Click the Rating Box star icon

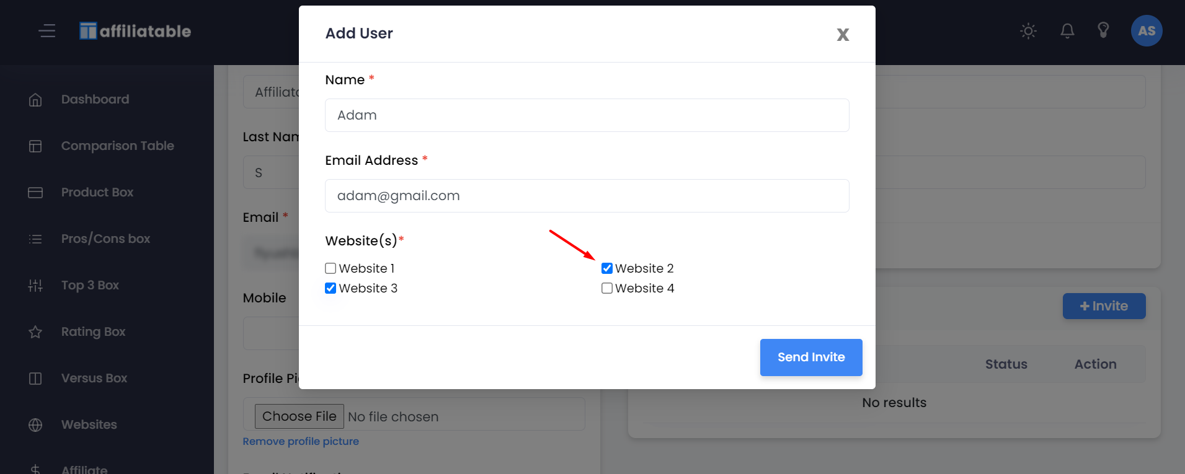[35, 332]
